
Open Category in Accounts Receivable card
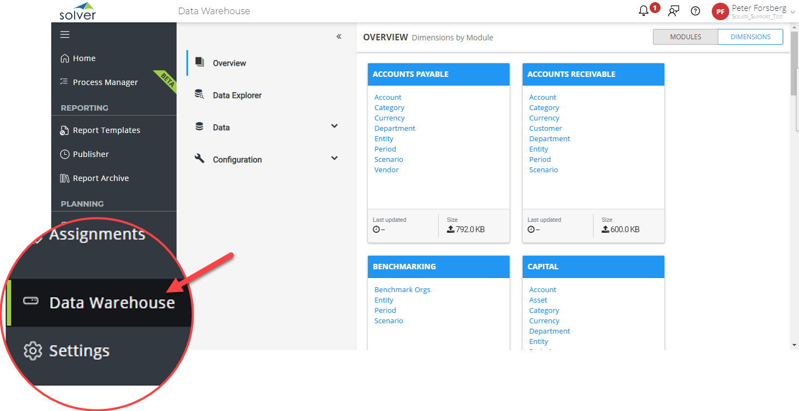point(544,108)
